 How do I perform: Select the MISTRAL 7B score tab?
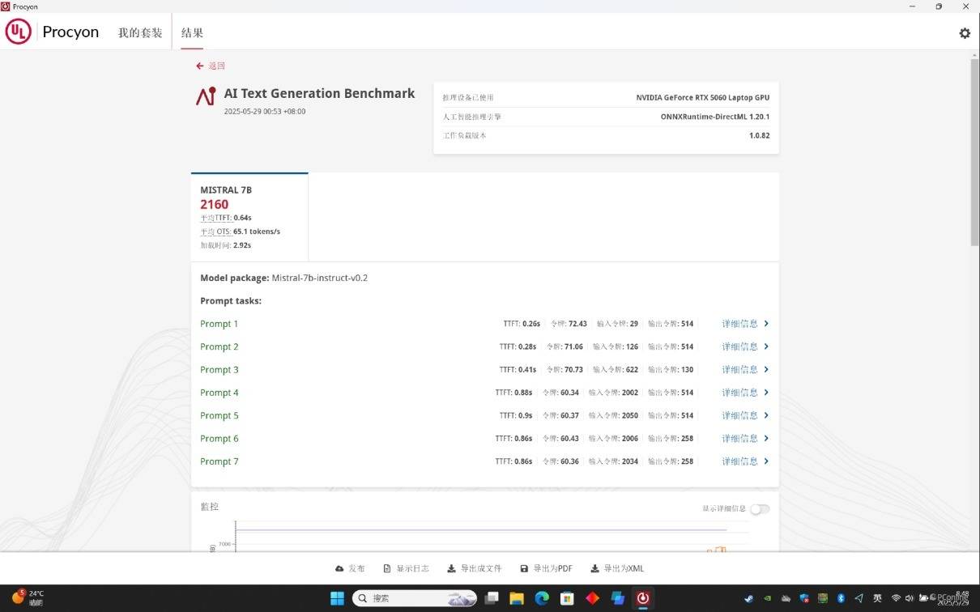249,216
